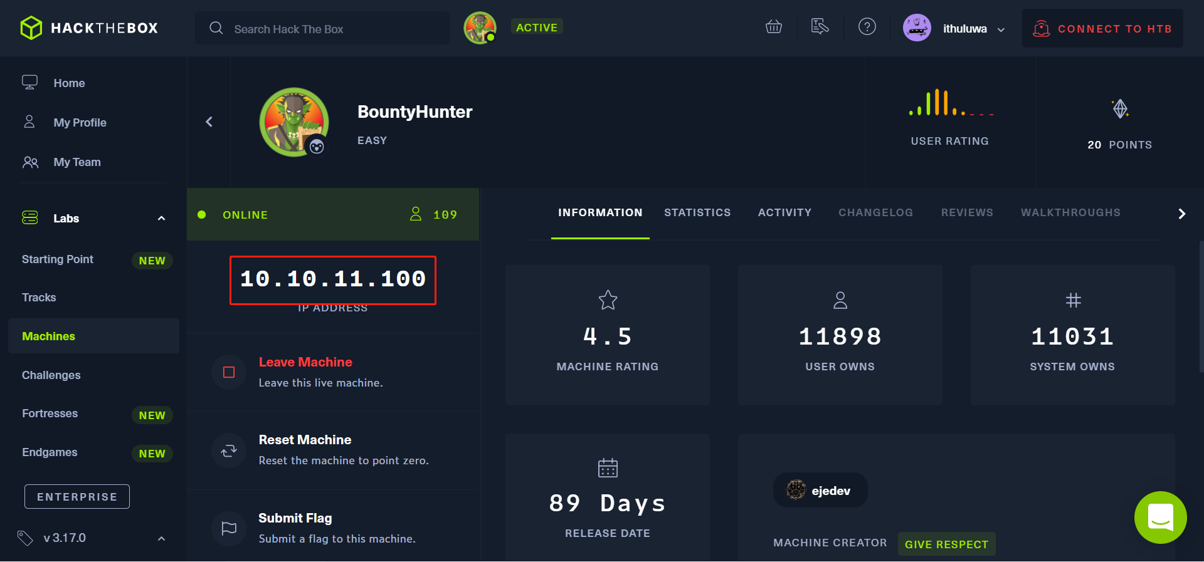The height and width of the screenshot is (562, 1204).
Task: Switch to the REVIEWS tab
Action: (967, 213)
